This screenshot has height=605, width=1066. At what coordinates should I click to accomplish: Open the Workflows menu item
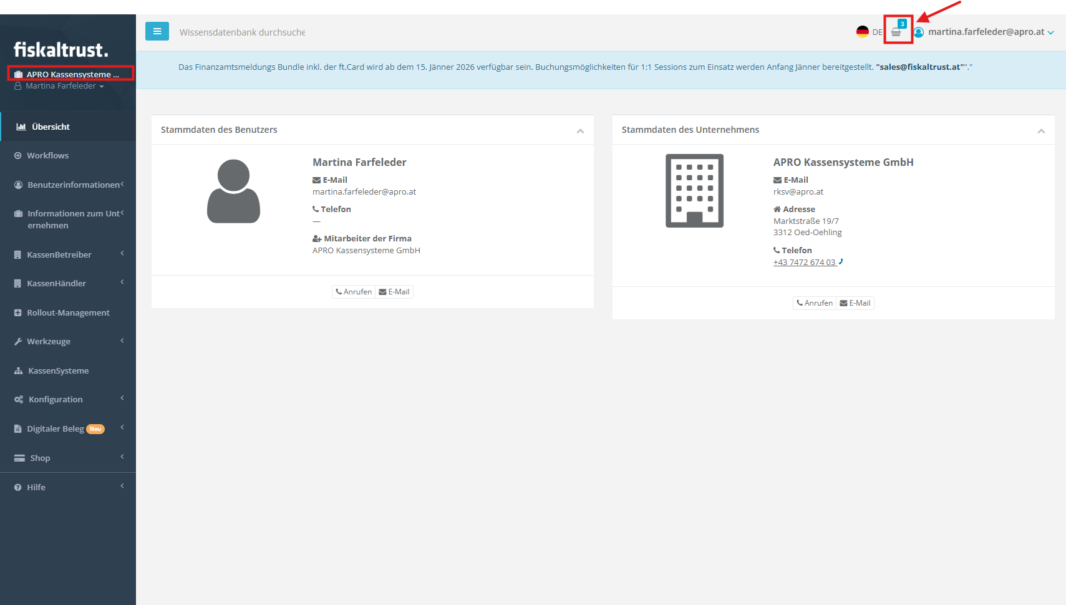click(x=47, y=155)
